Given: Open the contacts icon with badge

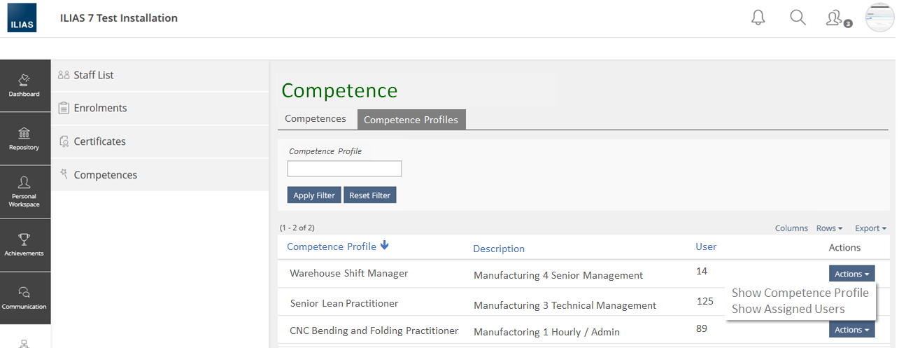Looking at the screenshot, I should point(835,18).
